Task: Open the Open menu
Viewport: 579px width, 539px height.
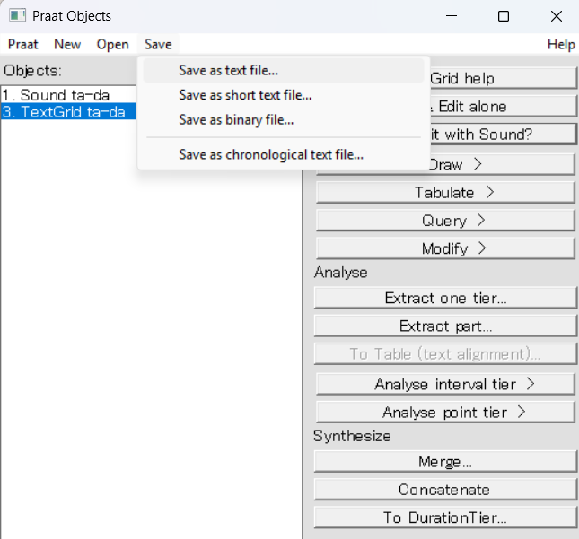Action: (112, 44)
